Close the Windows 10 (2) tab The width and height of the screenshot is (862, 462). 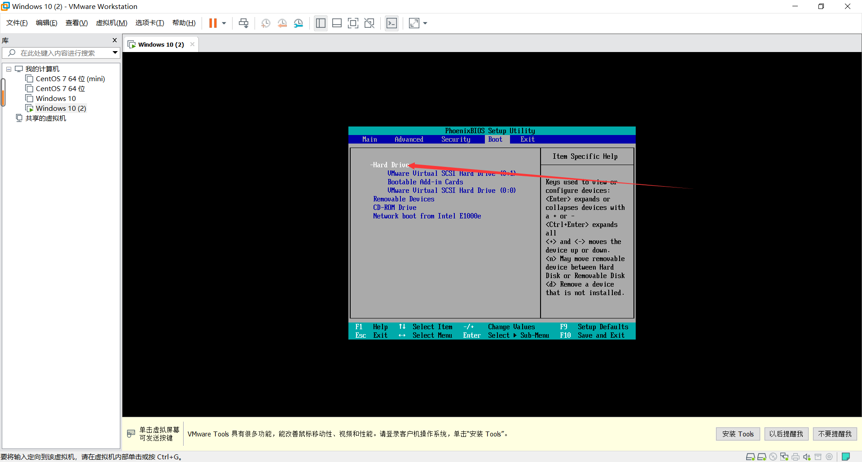pos(192,44)
